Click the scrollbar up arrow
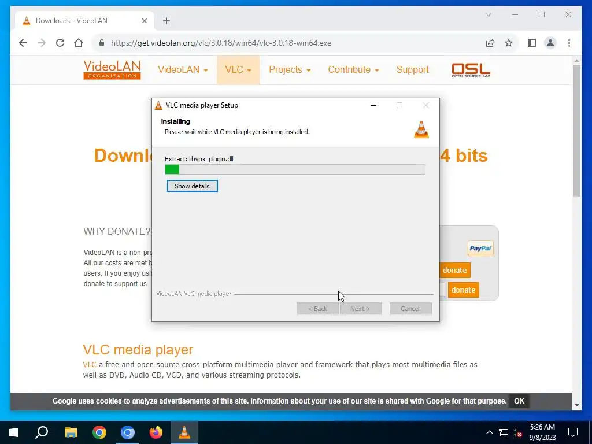This screenshot has height=444, width=592. tap(576, 60)
